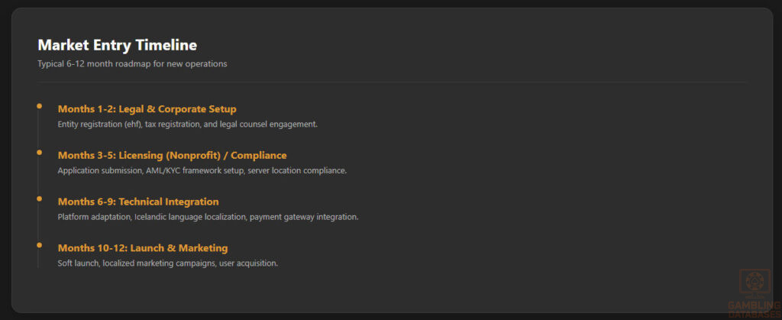Click the GAMBLING DATABASES watermark text
This screenshot has height=320, width=782.
755,309
